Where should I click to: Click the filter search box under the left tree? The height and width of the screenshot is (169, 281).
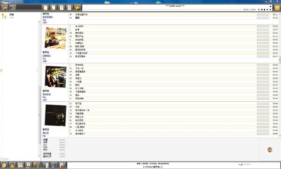[20, 159]
